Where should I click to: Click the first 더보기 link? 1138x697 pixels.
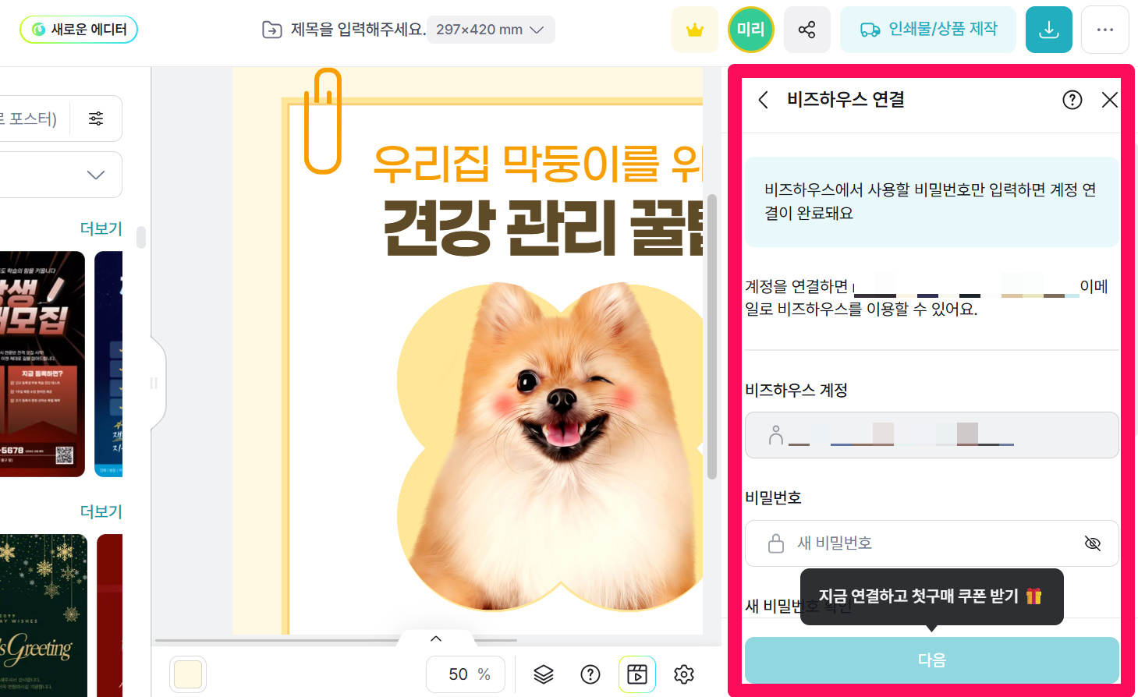(101, 228)
